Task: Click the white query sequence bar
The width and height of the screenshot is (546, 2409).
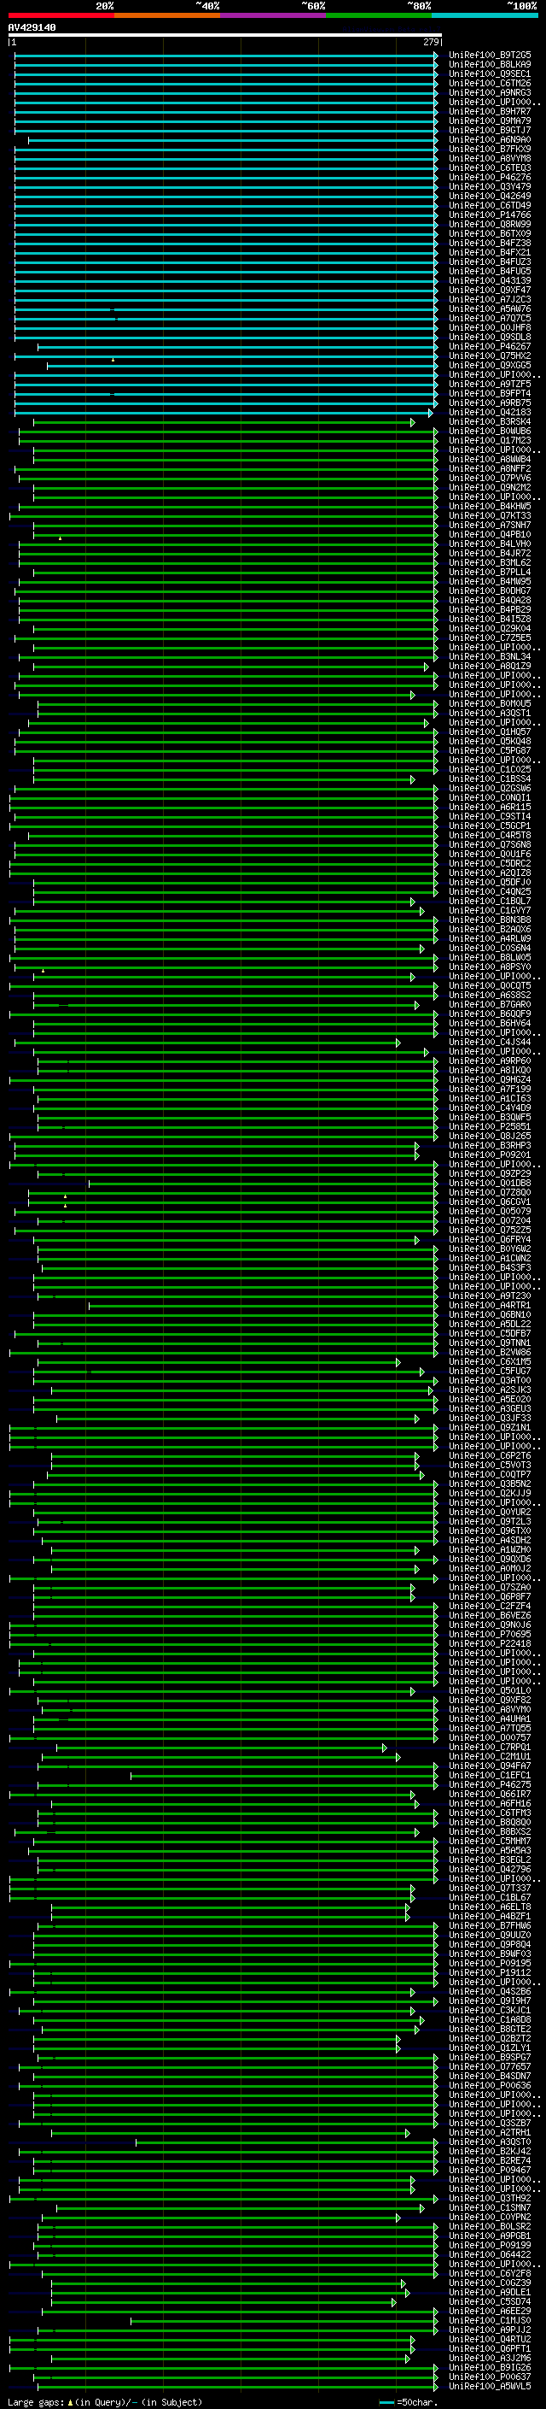Action: (225, 34)
